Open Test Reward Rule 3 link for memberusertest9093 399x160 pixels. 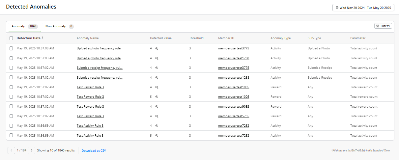pos(90,107)
